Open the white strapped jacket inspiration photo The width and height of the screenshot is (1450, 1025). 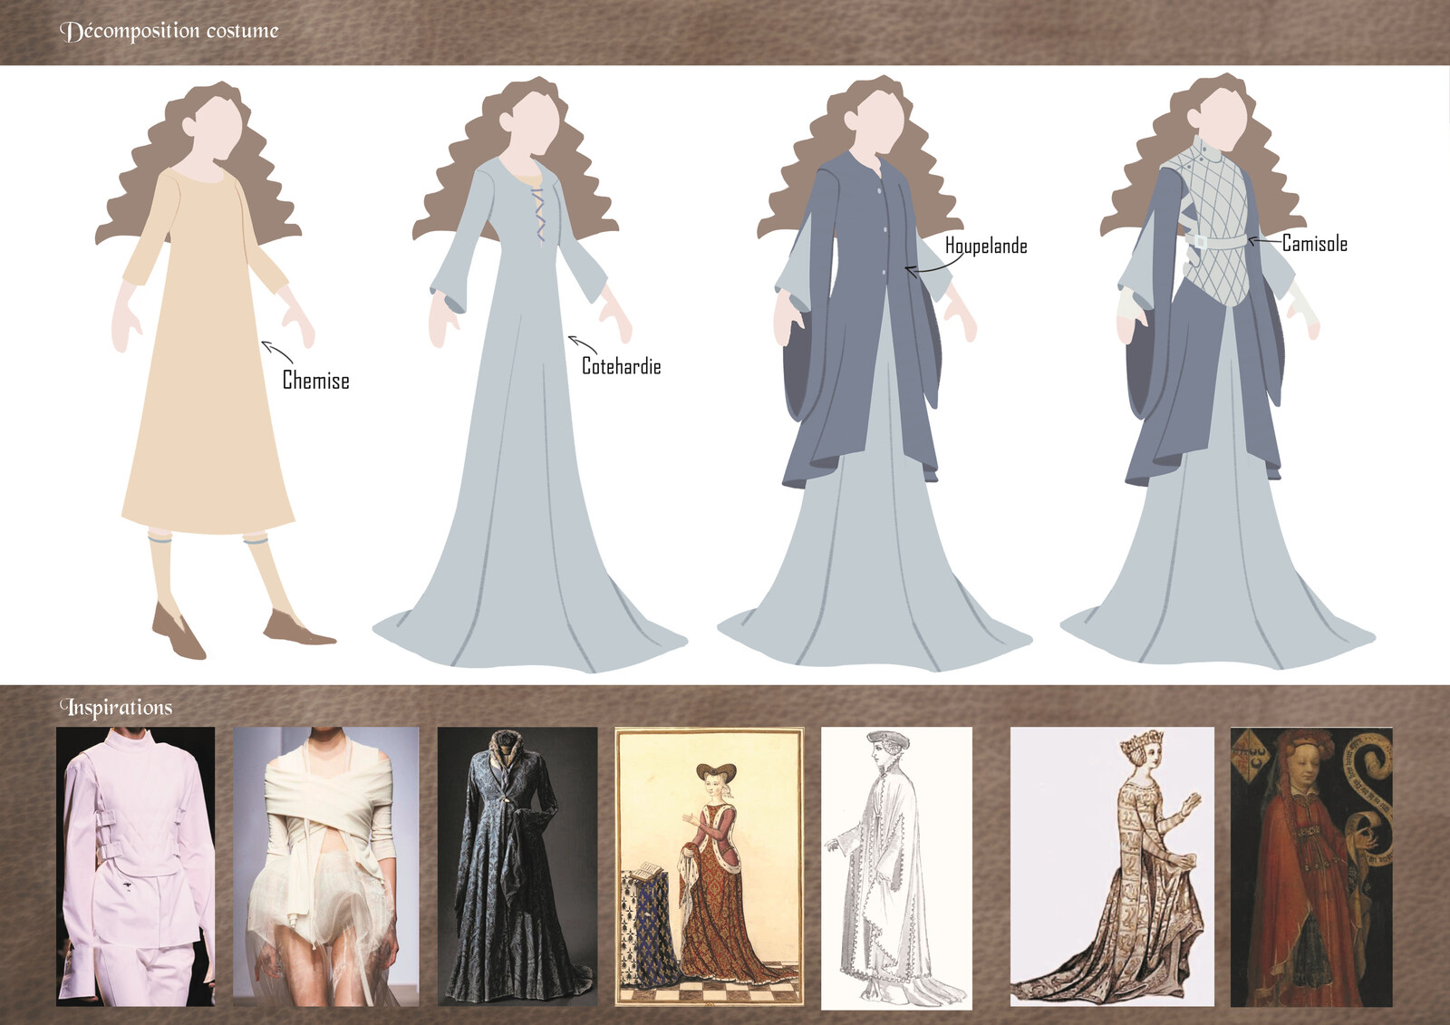click(x=136, y=866)
